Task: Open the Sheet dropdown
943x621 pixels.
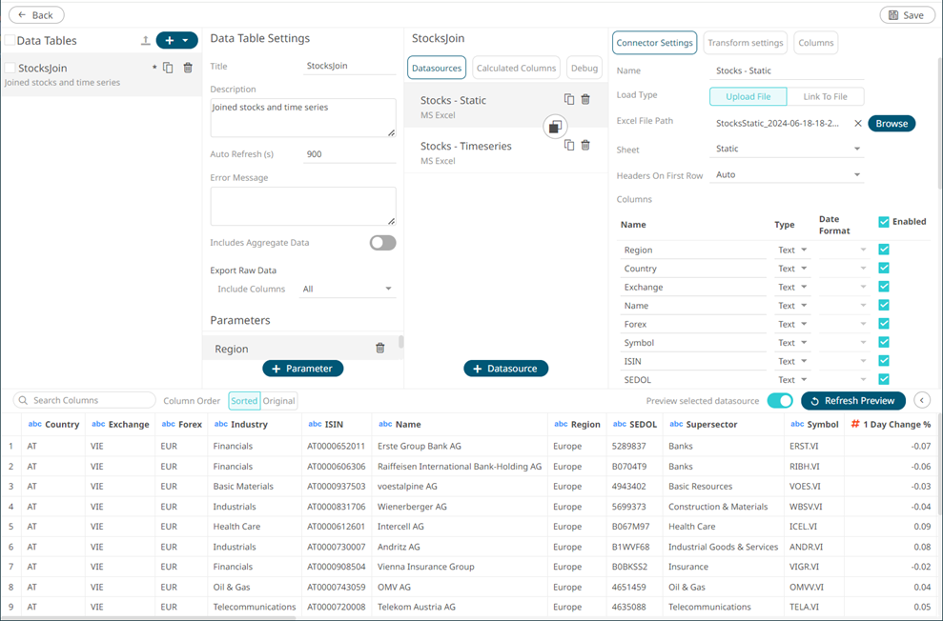Action: point(788,150)
